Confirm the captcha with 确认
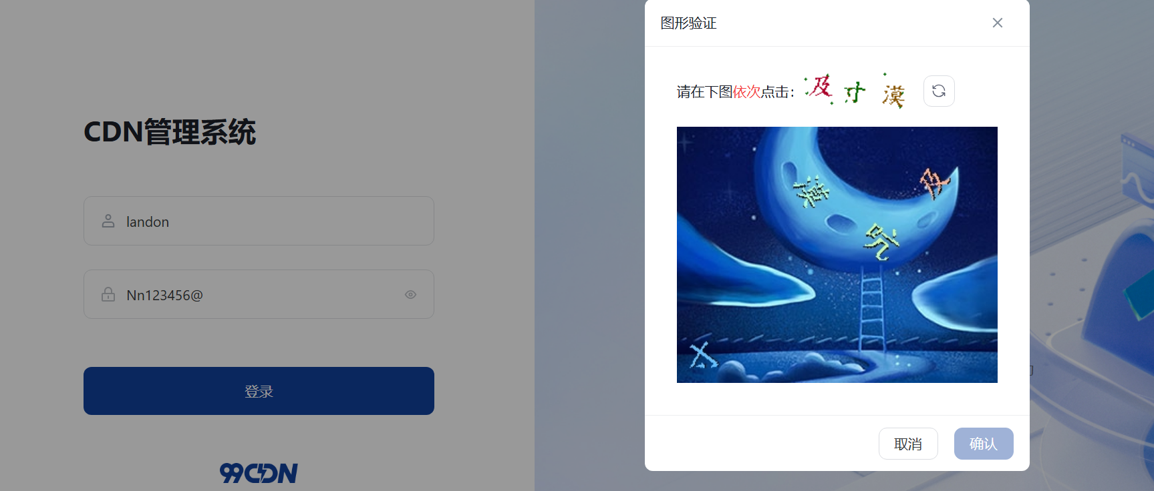 tap(984, 444)
